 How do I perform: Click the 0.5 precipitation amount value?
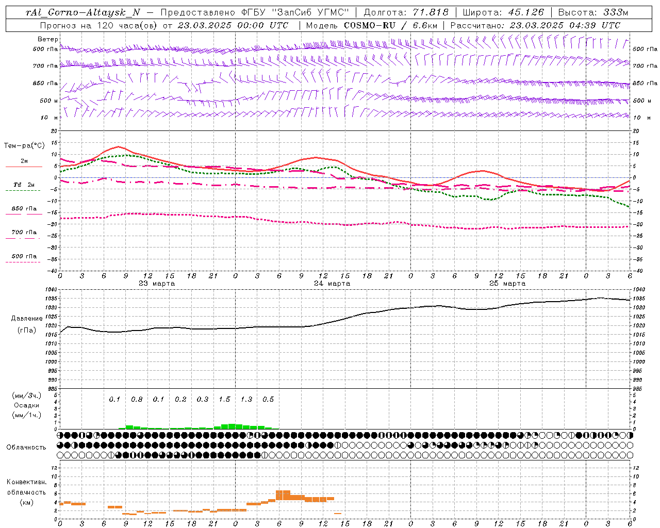[x=268, y=400]
